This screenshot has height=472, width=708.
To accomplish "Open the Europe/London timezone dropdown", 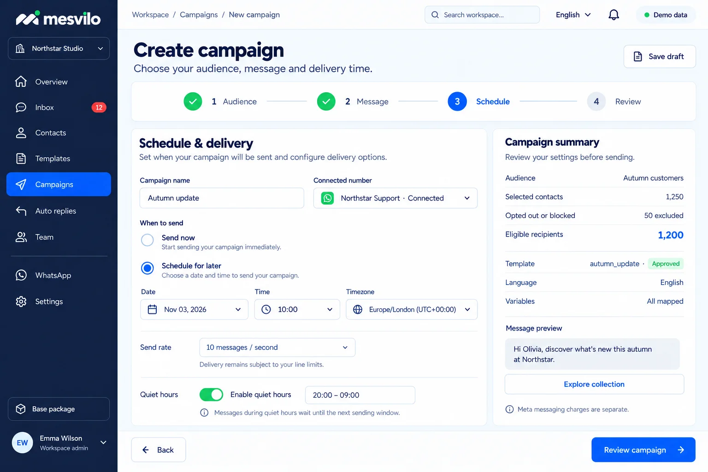I will click(412, 309).
